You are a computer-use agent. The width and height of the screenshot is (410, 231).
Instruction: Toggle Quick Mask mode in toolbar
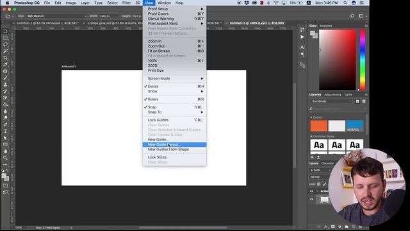pos(5,185)
